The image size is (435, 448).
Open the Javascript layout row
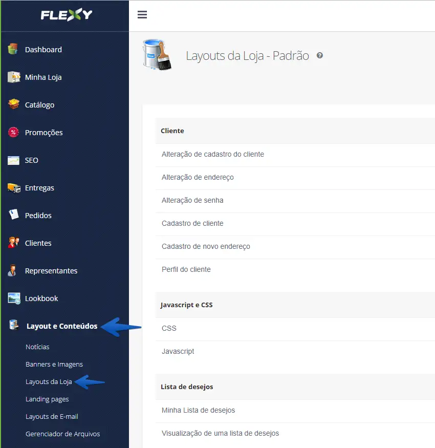point(295,351)
